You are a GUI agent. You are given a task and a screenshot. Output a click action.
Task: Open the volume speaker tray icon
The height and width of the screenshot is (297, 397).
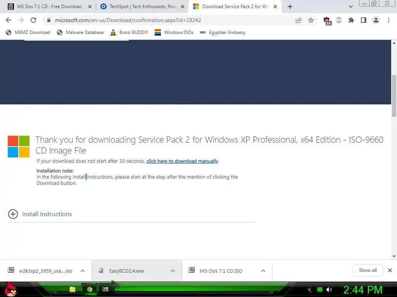tap(329, 290)
